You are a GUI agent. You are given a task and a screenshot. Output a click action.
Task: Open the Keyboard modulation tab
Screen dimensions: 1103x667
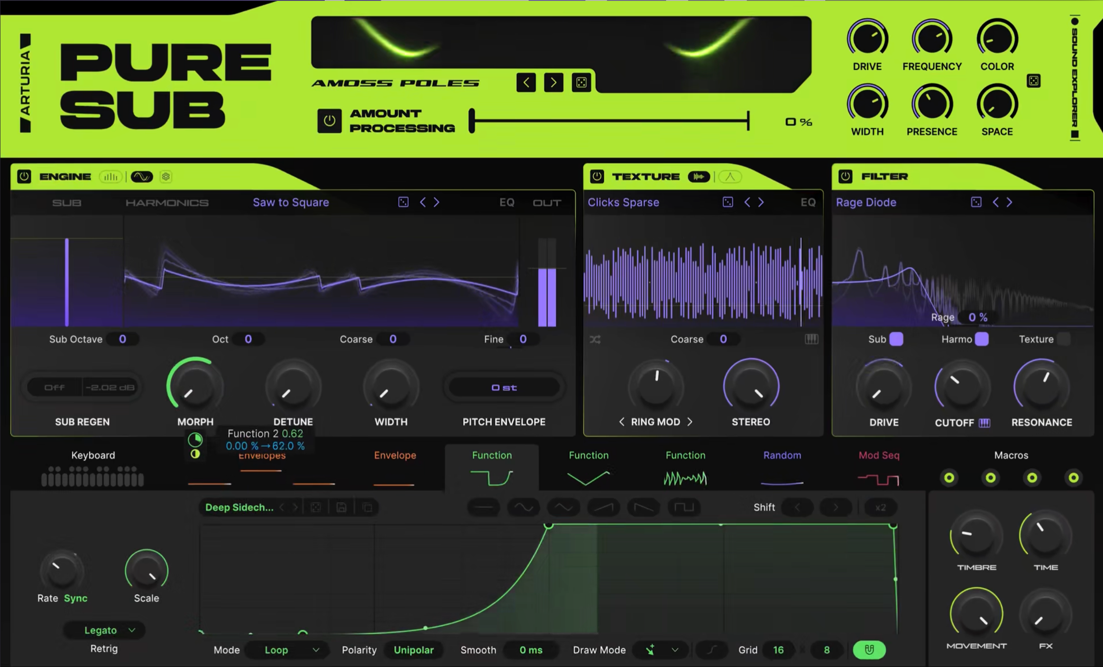click(93, 468)
